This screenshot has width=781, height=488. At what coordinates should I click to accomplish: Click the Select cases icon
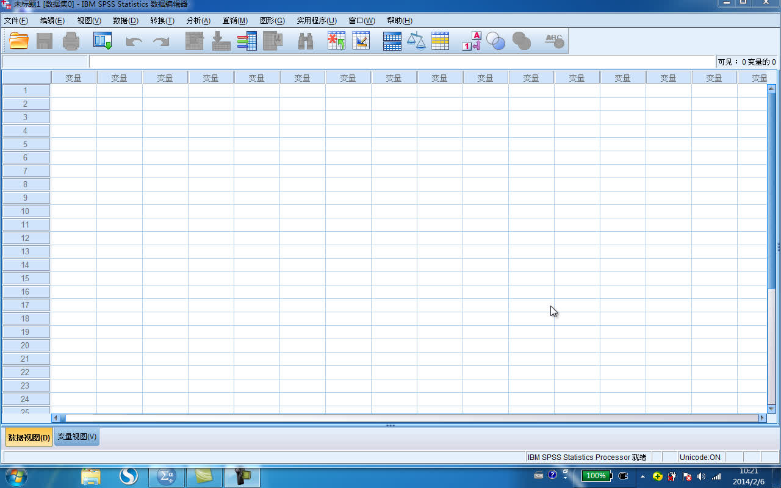point(440,41)
